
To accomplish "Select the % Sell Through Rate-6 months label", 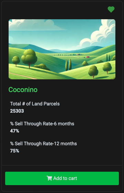I will [x=42, y=124].
